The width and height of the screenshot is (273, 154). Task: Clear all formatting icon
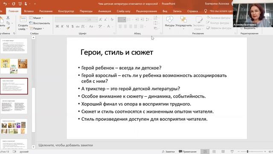(112, 20)
